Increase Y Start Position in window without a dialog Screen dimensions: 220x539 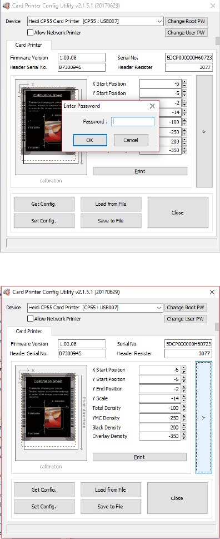(184, 378)
